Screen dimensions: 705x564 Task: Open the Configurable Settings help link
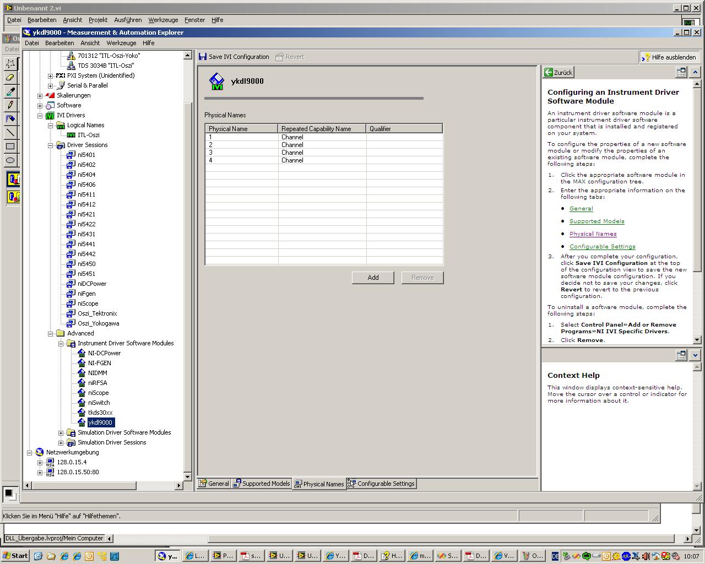603,247
